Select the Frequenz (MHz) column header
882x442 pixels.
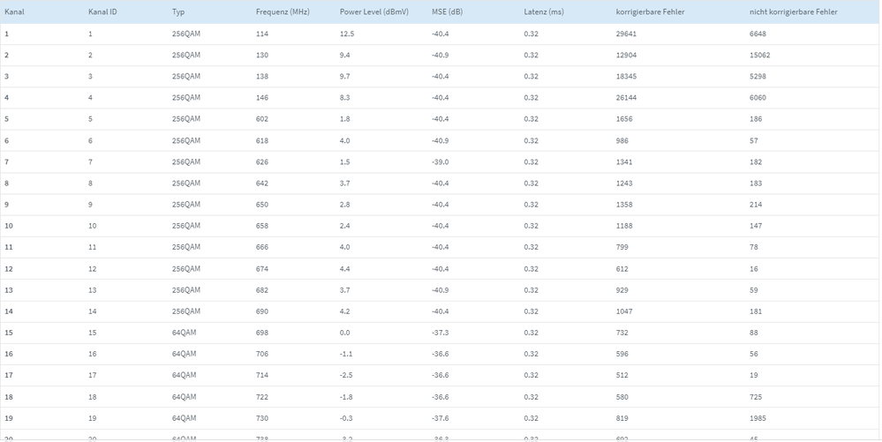(283, 12)
